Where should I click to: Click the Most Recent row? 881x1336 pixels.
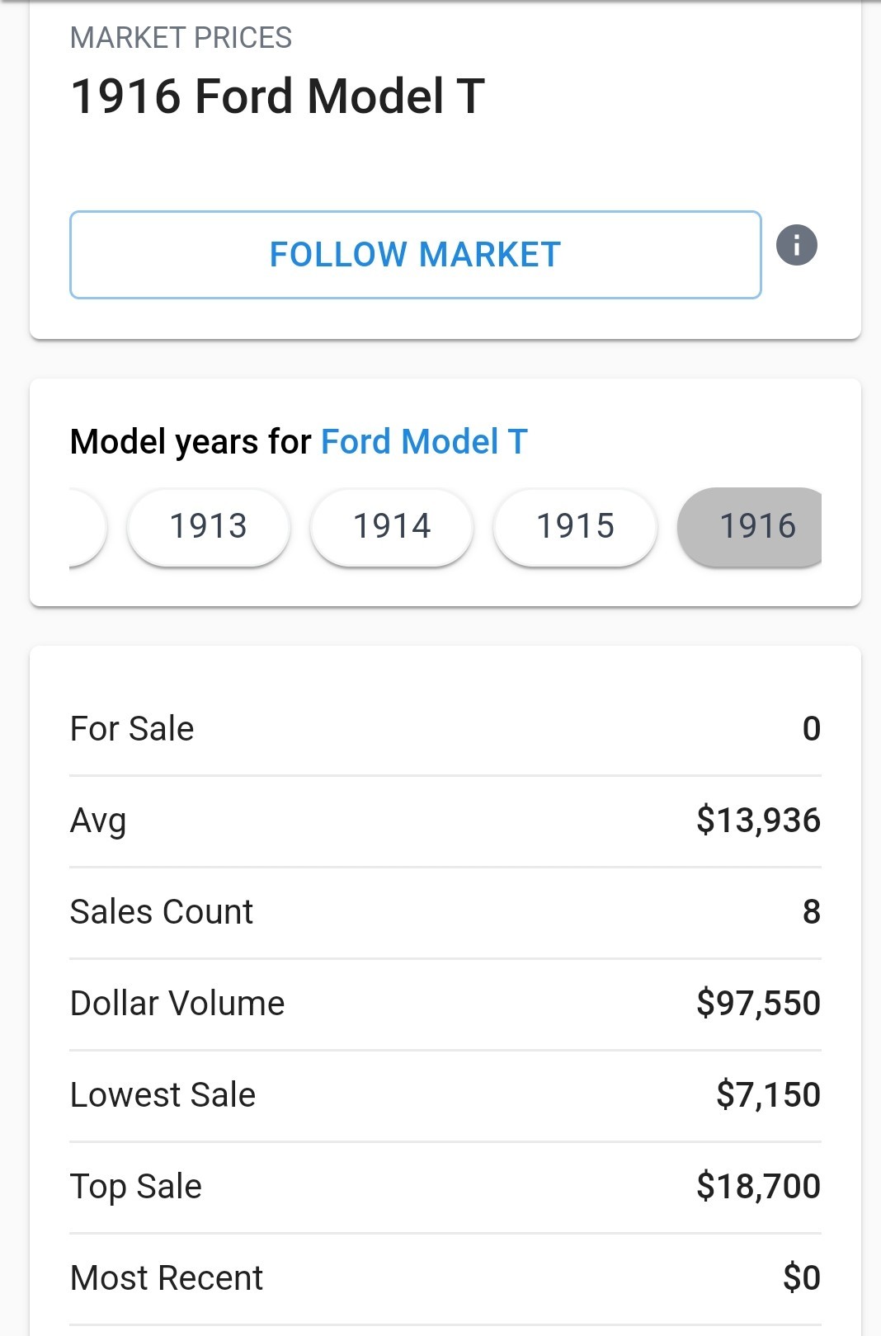445,1278
